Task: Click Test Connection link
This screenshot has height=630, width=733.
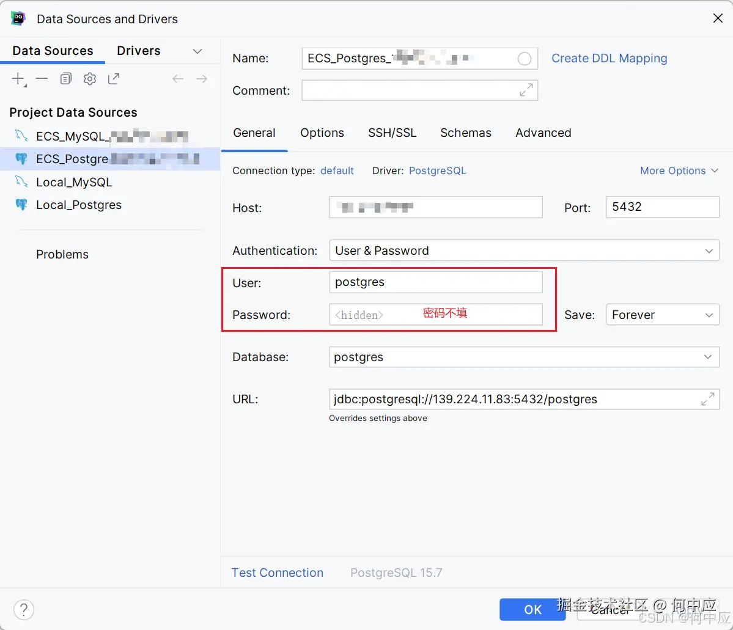Action: click(278, 573)
